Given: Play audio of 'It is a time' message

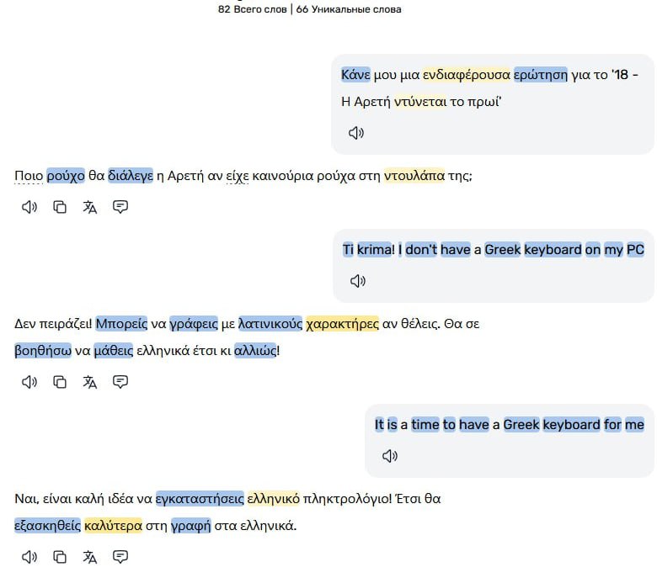Looking at the screenshot, I should [x=390, y=456].
